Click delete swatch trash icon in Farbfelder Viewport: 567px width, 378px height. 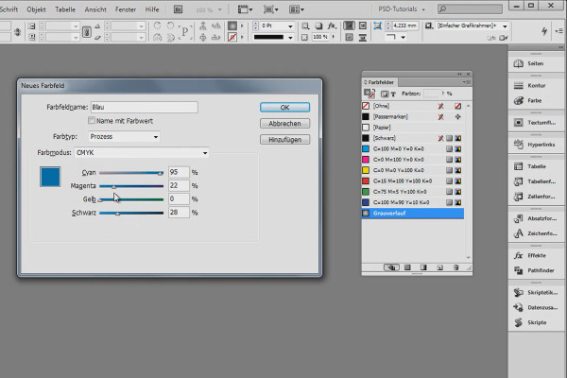(x=455, y=267)
